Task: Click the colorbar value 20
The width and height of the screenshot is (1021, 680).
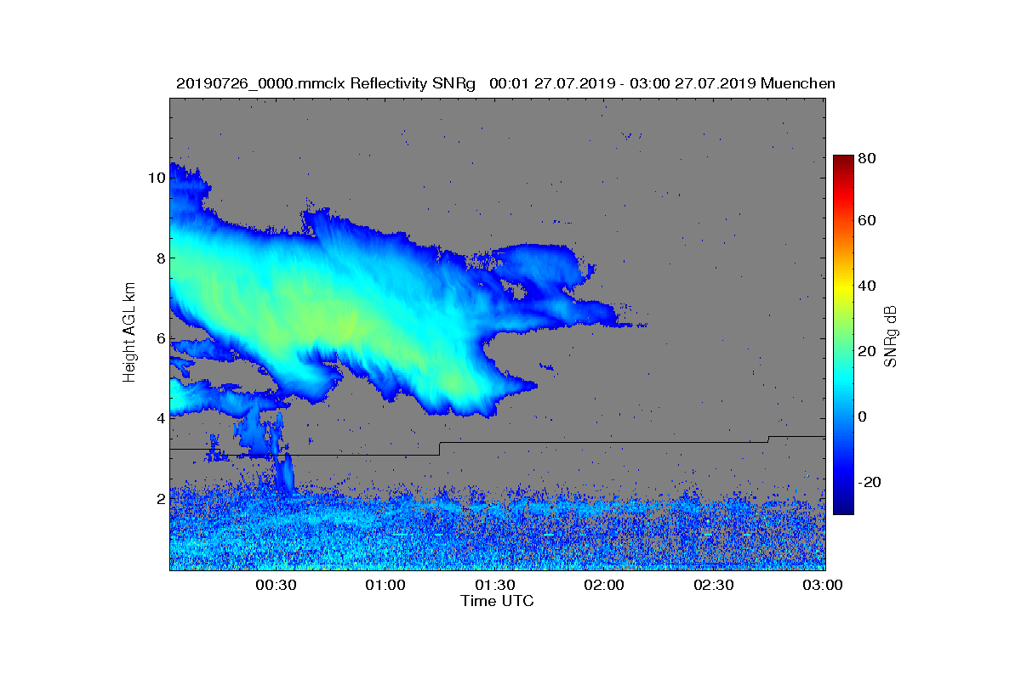Action: [x=867, y=351]
